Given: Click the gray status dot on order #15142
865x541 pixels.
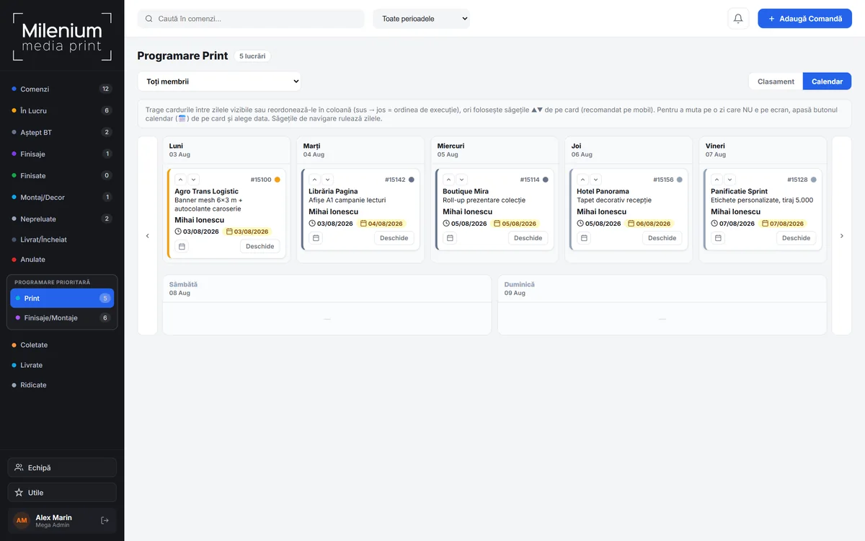Looking at the screenshot, I should click(412, 180).
